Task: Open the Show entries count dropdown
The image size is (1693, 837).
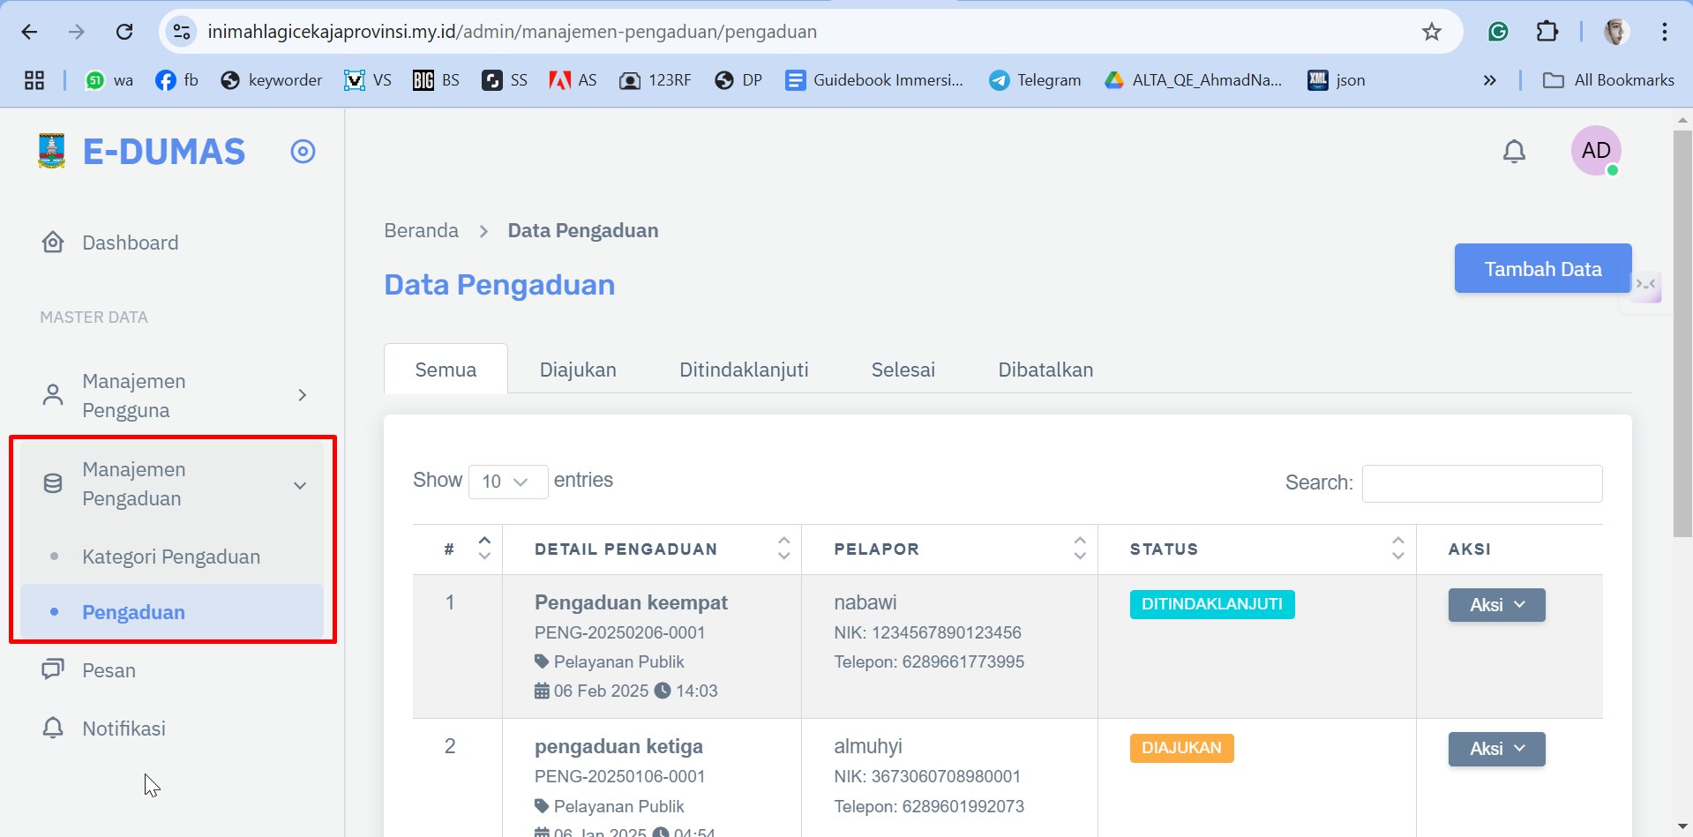Action: [507, 482]
